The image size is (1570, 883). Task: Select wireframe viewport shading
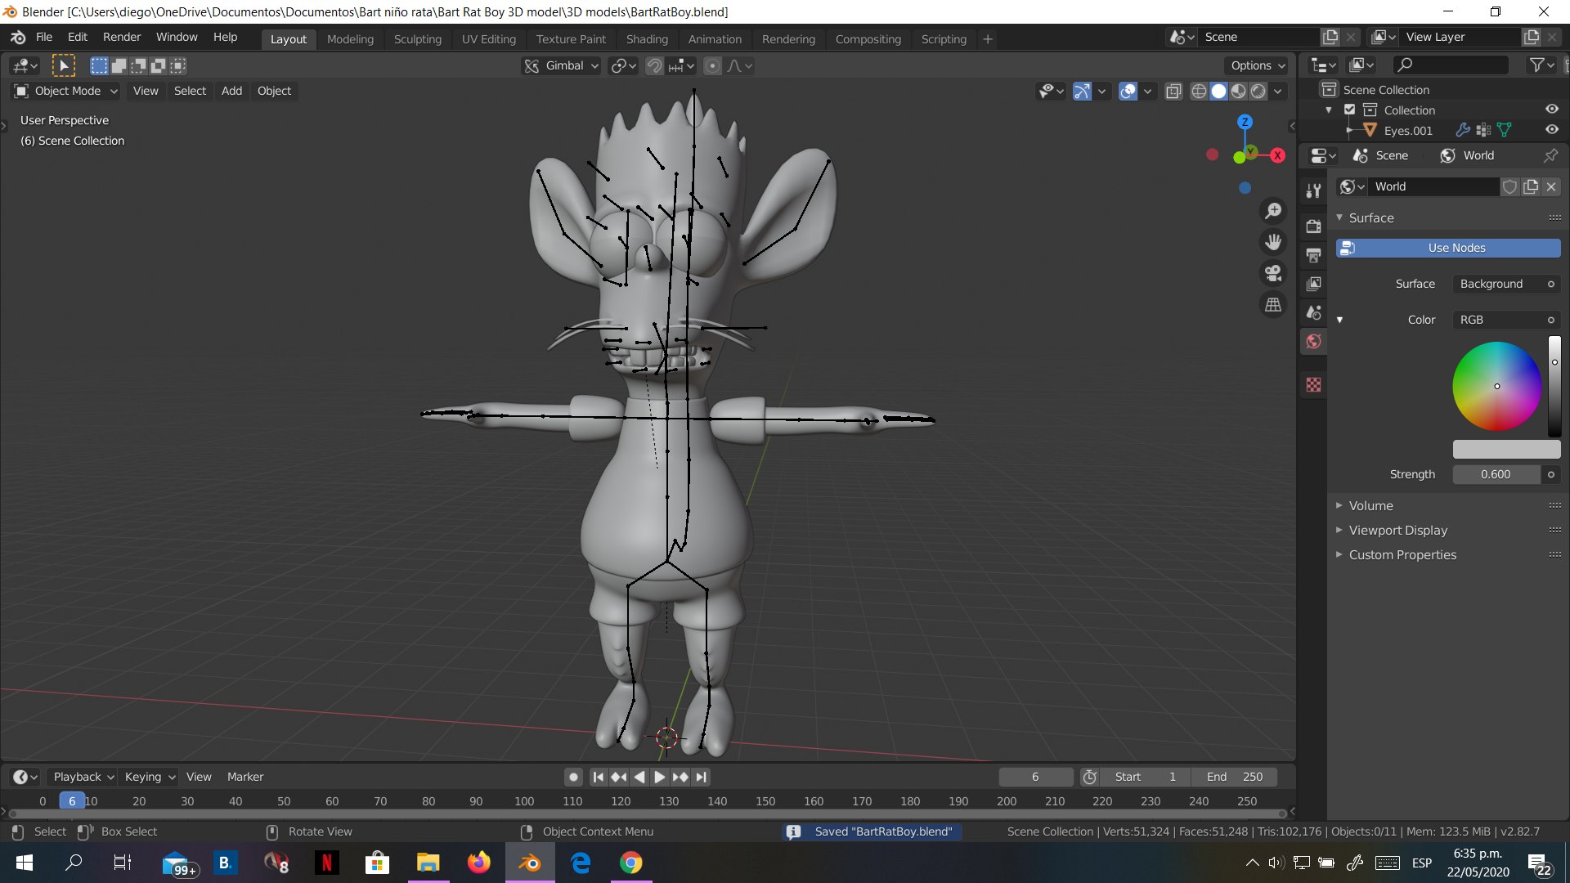pos(1199,91)
